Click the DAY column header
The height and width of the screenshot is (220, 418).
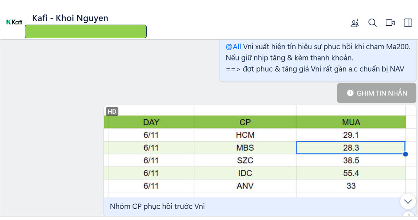(151, 122)
